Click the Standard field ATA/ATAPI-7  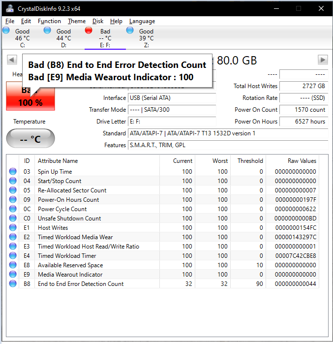point(228,133)
